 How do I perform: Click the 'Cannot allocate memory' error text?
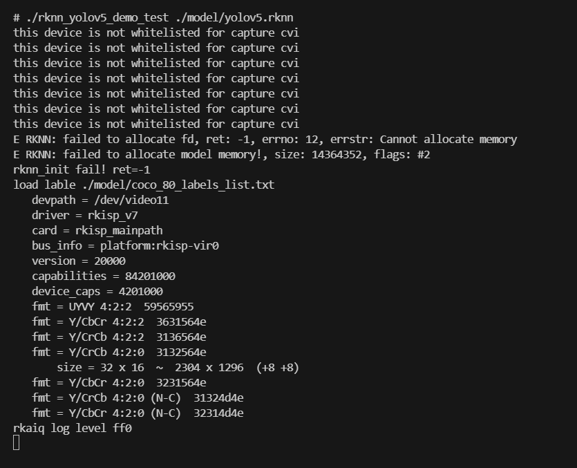pyautogui.click(x=448, y=139)
